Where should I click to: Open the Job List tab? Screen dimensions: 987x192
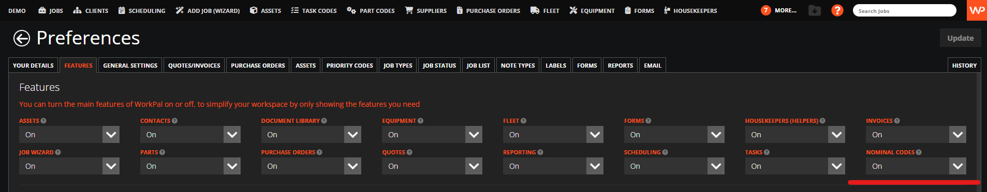click(x=478, y=66)
